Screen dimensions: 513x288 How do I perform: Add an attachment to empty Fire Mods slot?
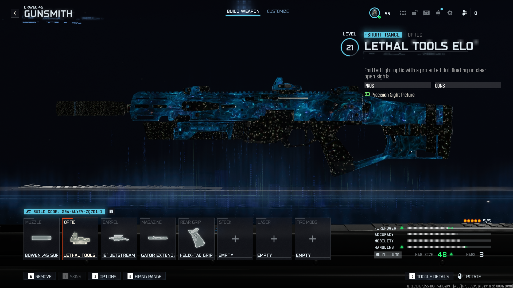313,239
